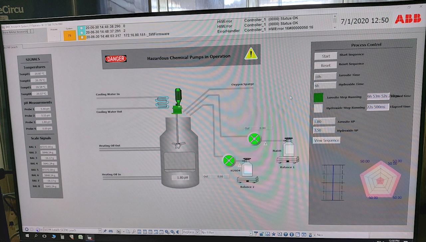Open Windows Start menu

point(27,236)
